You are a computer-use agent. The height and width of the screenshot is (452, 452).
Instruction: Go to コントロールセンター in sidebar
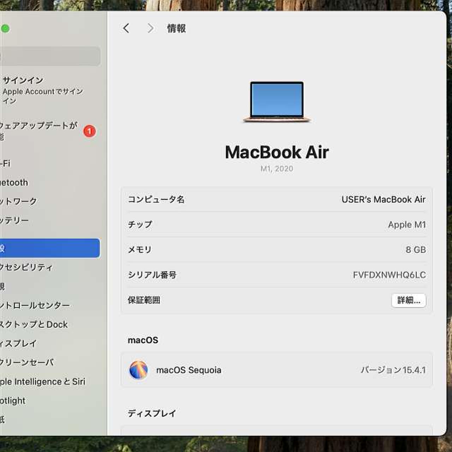pos(35,305)
